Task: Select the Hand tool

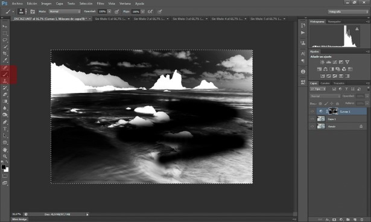Action: [5, 150]
